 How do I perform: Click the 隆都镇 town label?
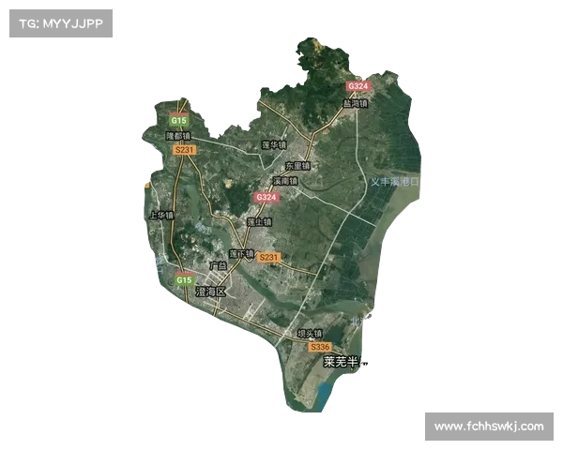pyautogui.click(x=178, y=136)
